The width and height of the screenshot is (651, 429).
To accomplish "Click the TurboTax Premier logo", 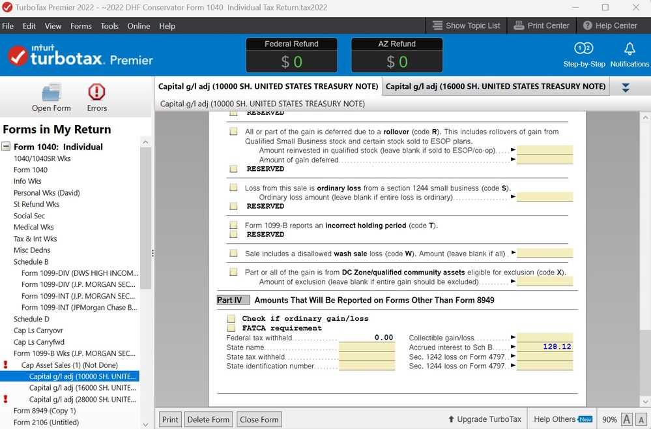I will (80, 56).
